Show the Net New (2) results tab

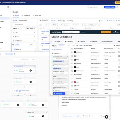61,21
